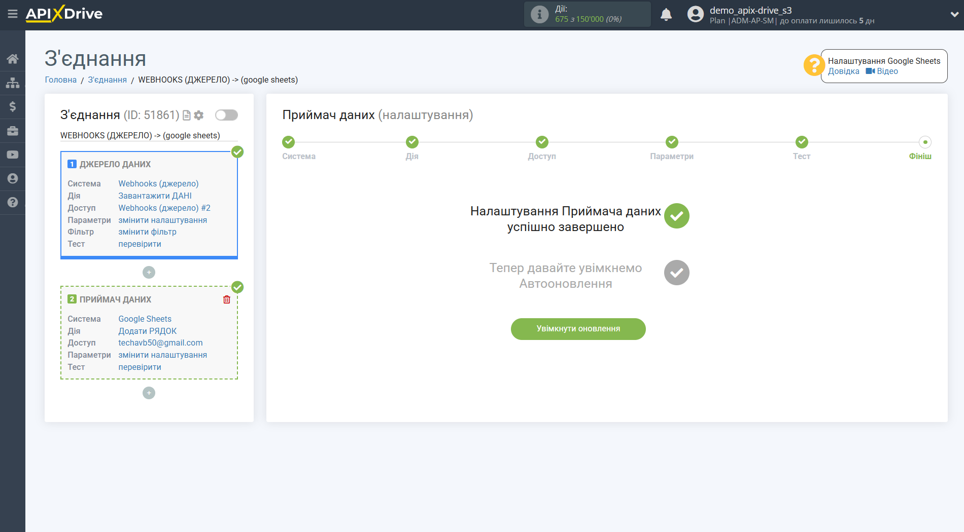Go to Фініш step
Image resolution: width=964 pixels, height=532 pixels.
925,142
